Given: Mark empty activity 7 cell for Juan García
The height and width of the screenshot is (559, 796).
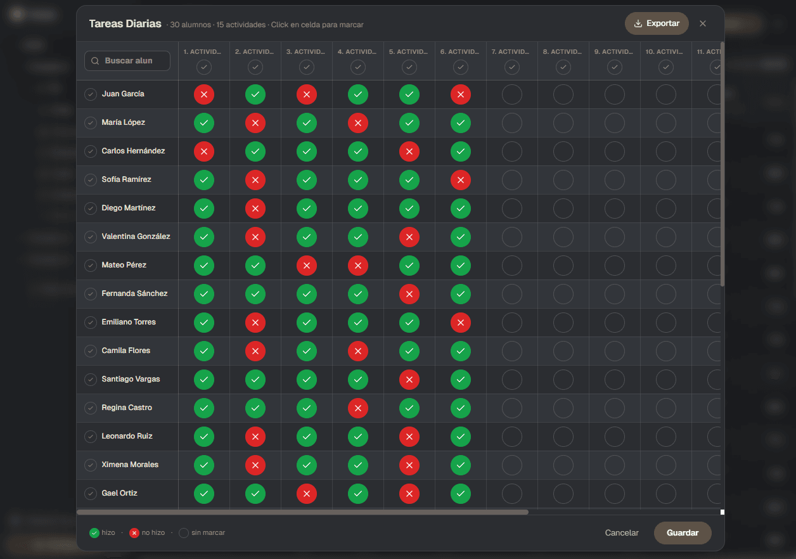Looking at the screenshot, I should [x=512, y=95].
